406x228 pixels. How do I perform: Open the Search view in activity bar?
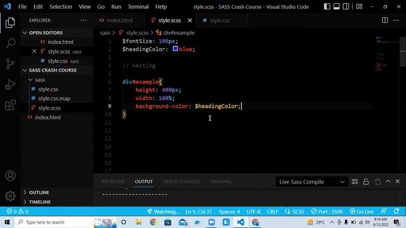[10, 43]
